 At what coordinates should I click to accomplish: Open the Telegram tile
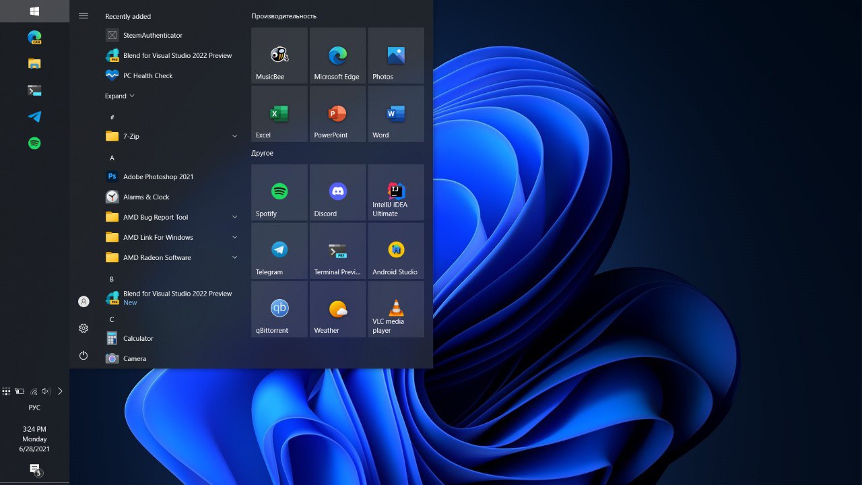[279, 251]
